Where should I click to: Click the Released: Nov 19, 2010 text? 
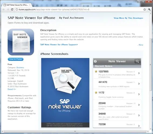(18, 70)
